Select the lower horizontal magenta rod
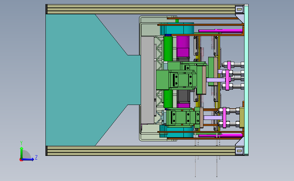This screenshot has width=294, height=181. pos(220,135)
